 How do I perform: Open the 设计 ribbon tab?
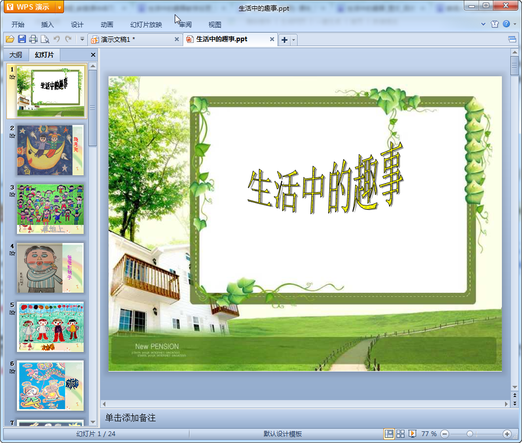77,25
